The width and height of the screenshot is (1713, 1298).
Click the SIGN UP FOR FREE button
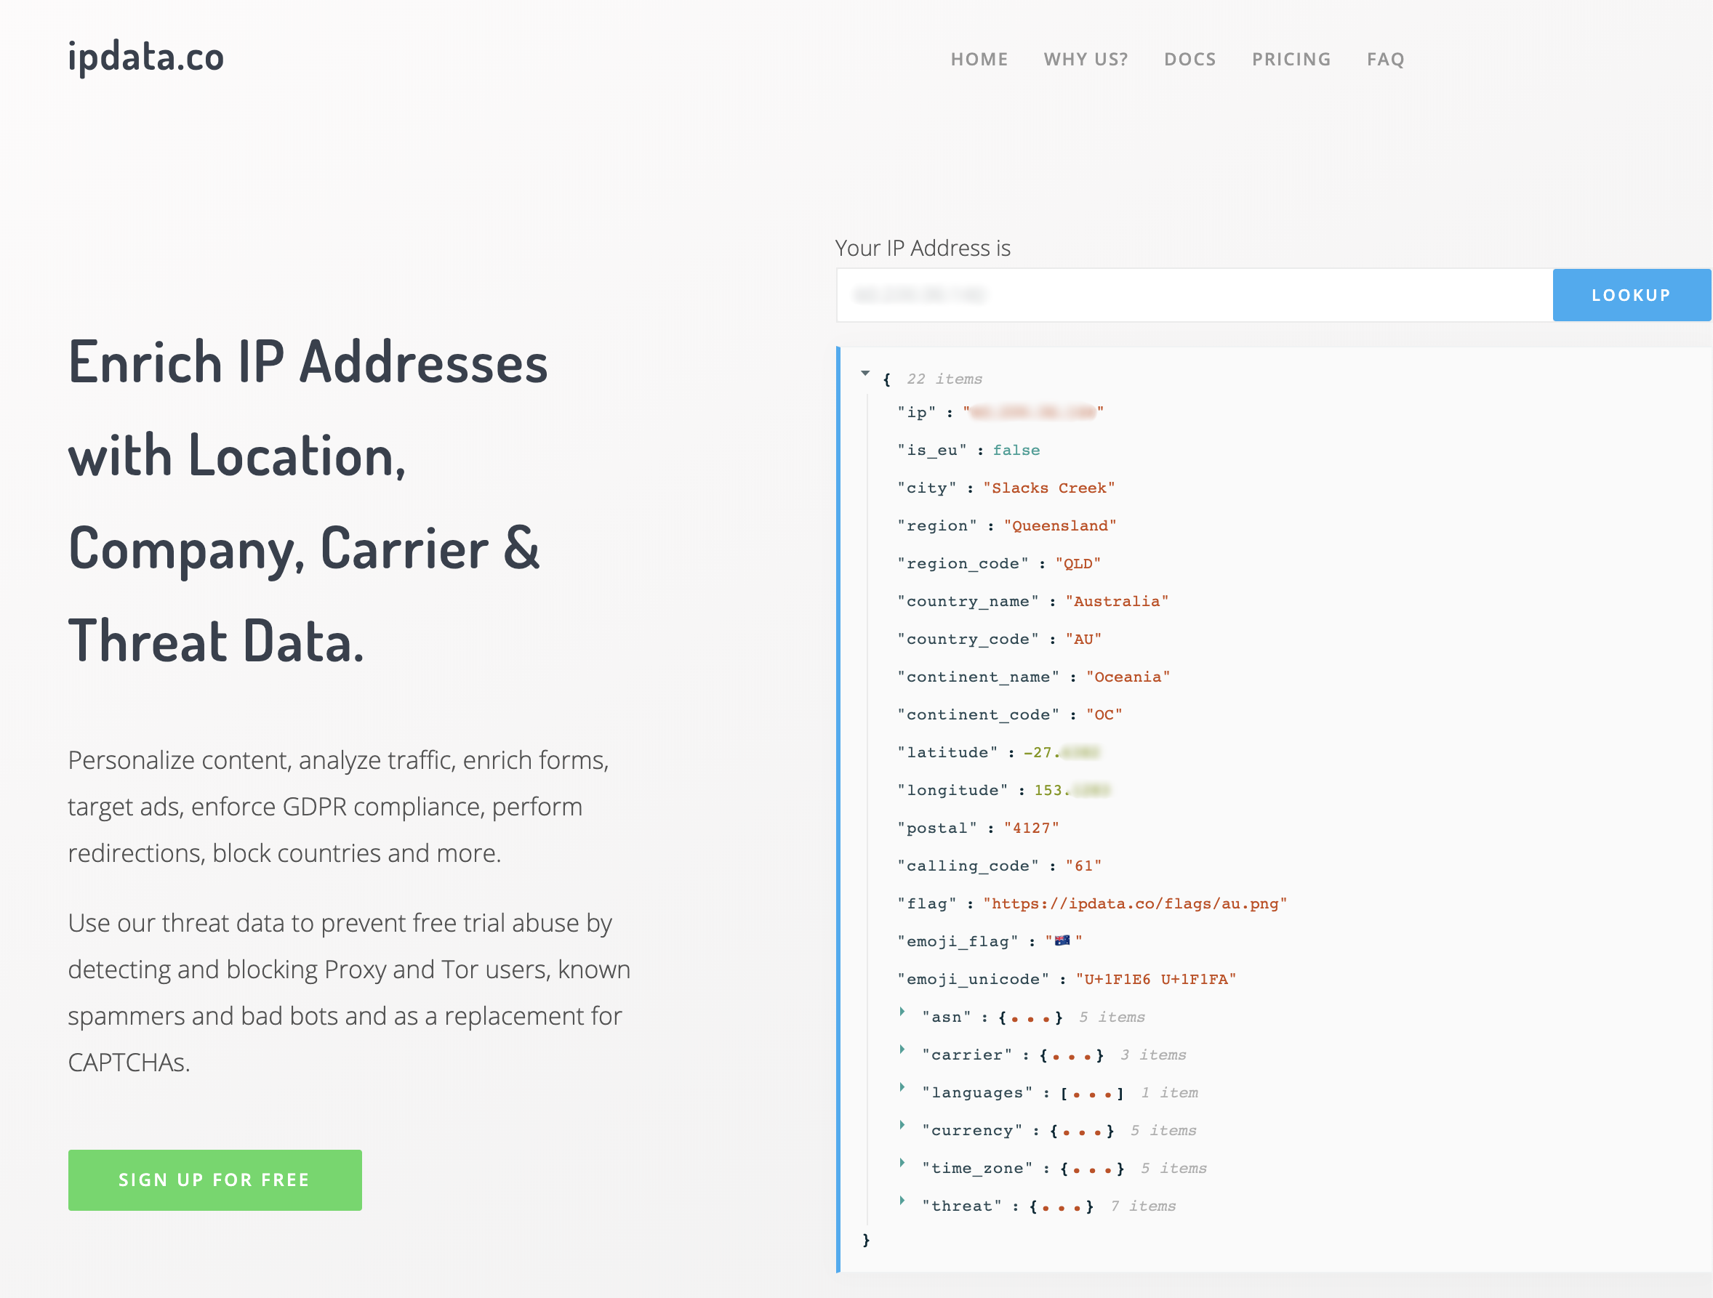pyautogui.click(x=214, y=1180)
